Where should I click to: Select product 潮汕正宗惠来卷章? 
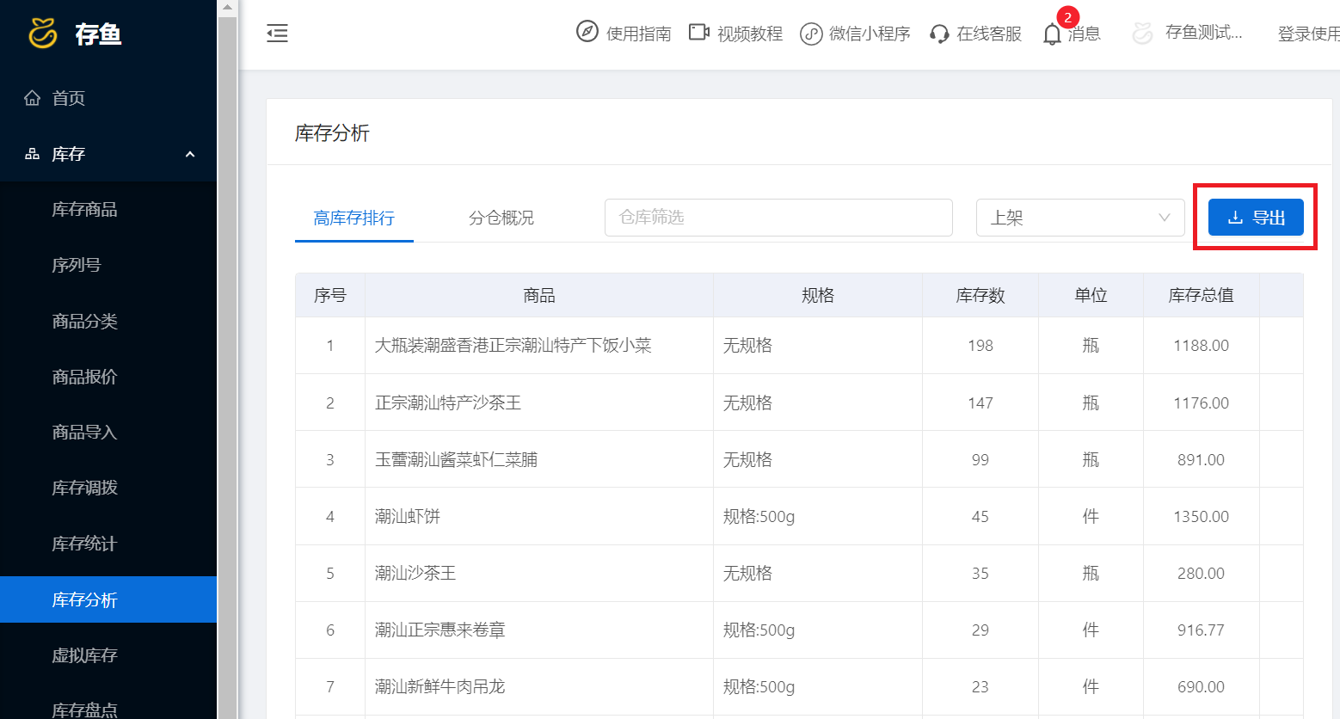(440, 630)
